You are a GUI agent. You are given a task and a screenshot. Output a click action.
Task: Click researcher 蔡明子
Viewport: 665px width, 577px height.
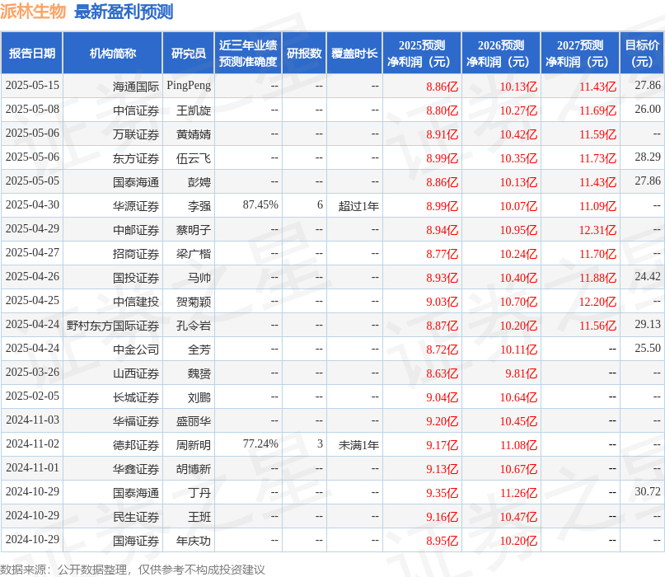pyautogui.click(x=194, y=230)
